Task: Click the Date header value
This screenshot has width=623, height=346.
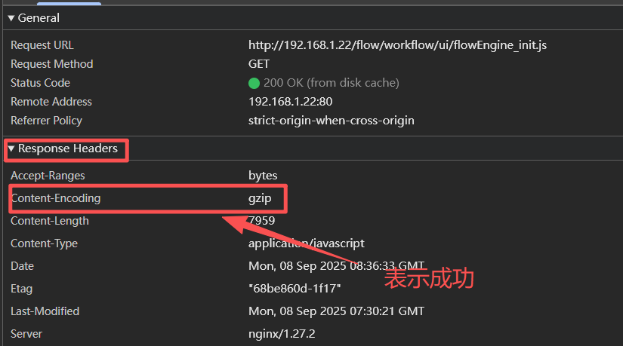Action: (x=336, y=266)
